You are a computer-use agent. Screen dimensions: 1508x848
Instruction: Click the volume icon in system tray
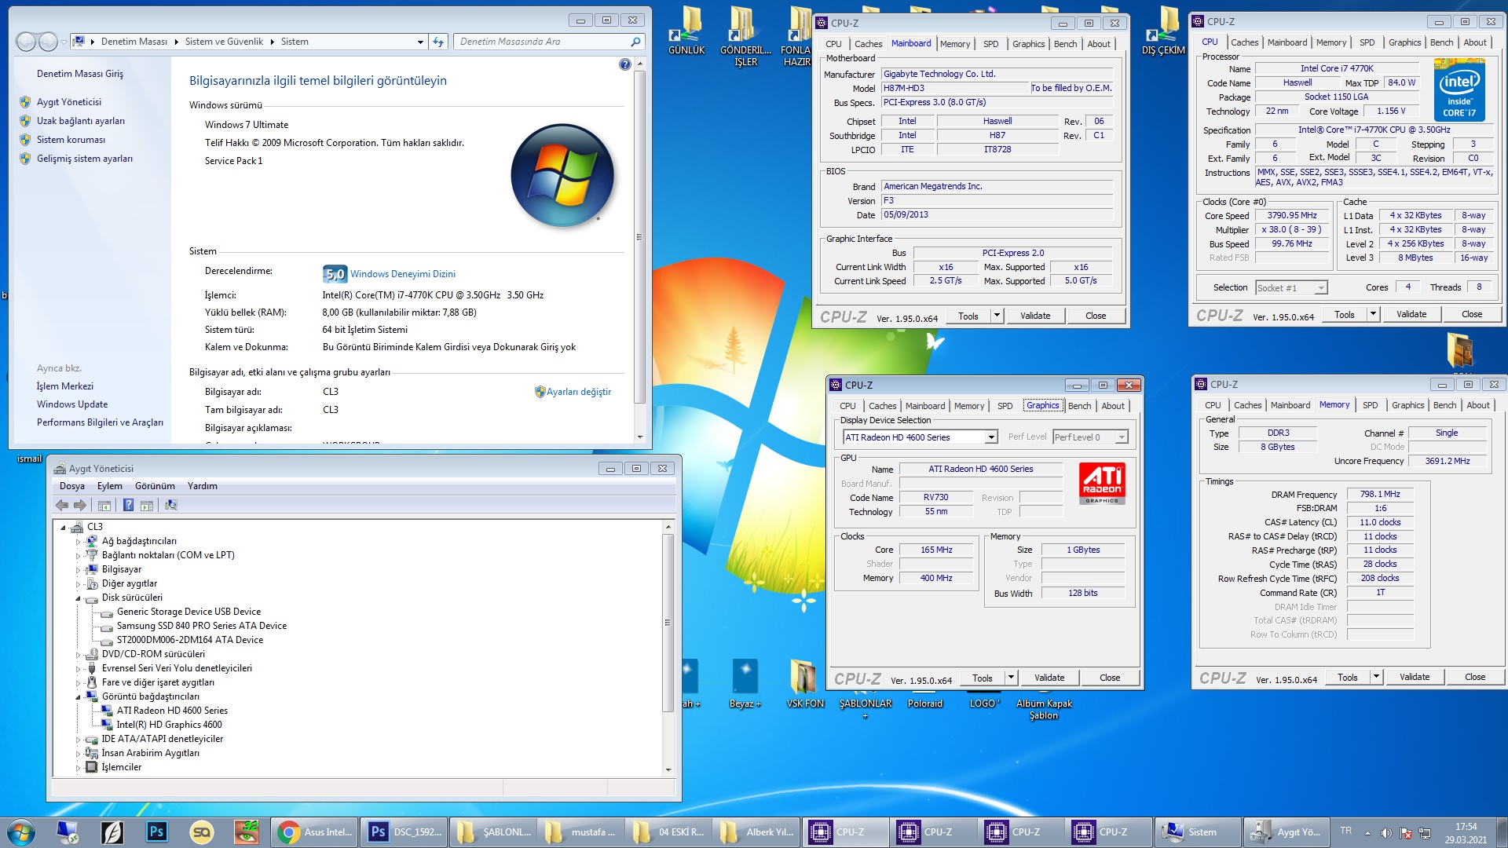(1386, 832)
